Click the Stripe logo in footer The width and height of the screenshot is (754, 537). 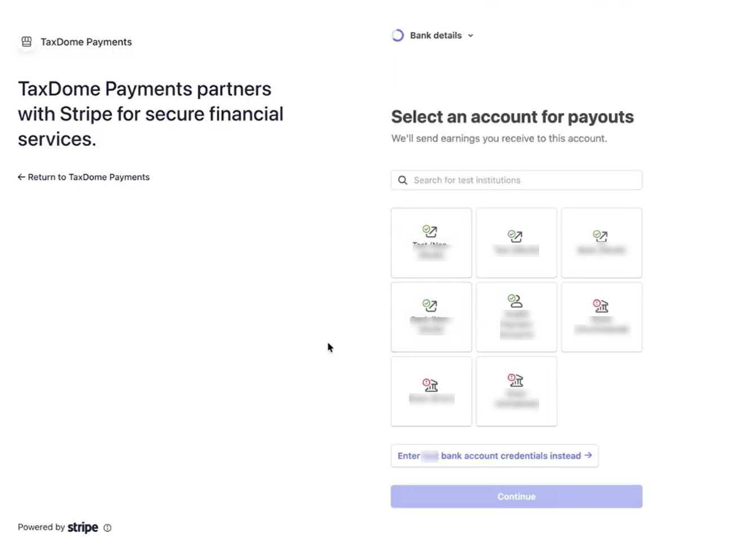click(83, 527)
